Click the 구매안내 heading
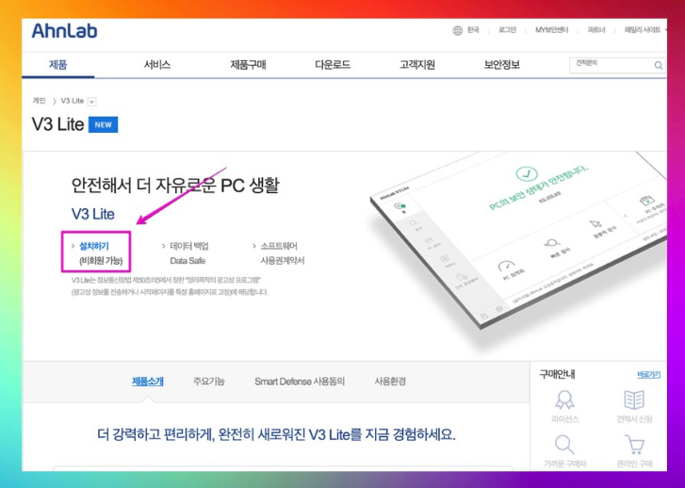The image size is (685, 488). [x=557, y=374]
